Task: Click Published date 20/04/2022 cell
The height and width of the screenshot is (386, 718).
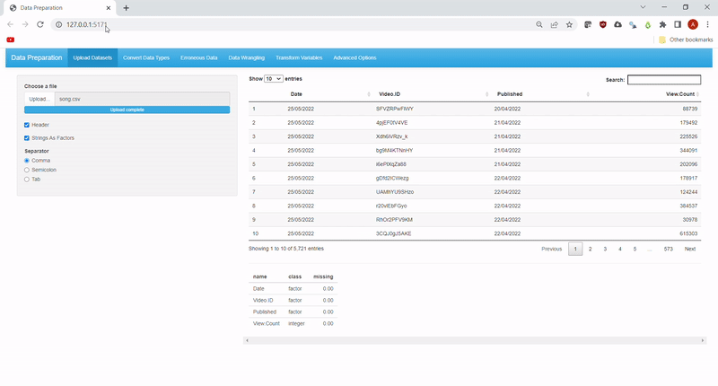Action: click(507, 109)
